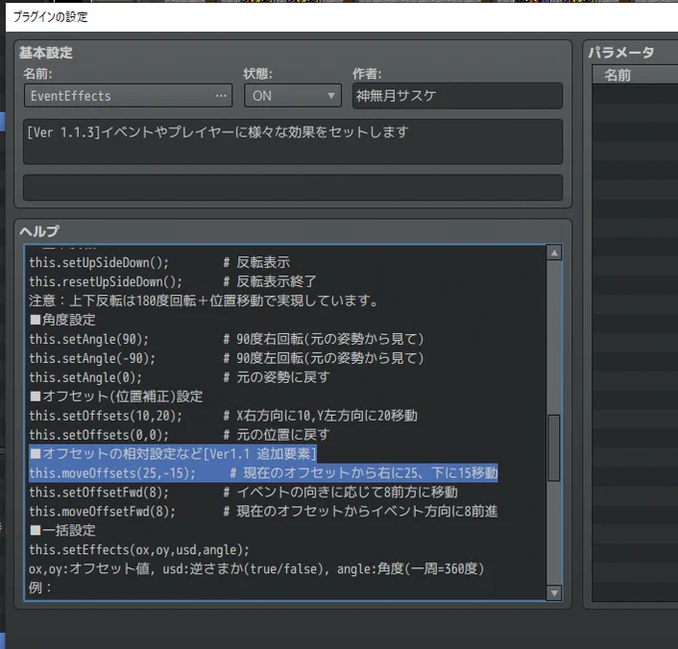Click the empty field below the description
678x649 pixels.
(x=293, y=187)
